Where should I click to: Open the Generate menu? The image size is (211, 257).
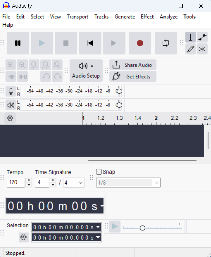[x=125, y=17]
